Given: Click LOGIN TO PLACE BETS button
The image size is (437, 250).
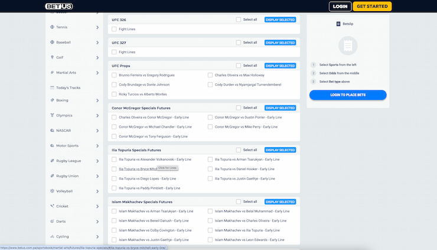Looking at the screenshot, I should coord(348,95).
